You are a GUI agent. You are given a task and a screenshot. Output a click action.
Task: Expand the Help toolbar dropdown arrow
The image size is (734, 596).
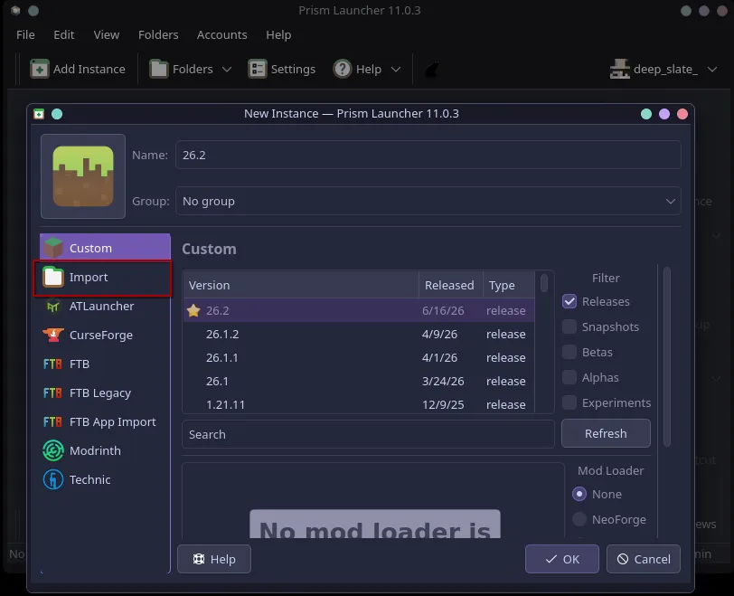pyautogui.click(x=396, y=70)
